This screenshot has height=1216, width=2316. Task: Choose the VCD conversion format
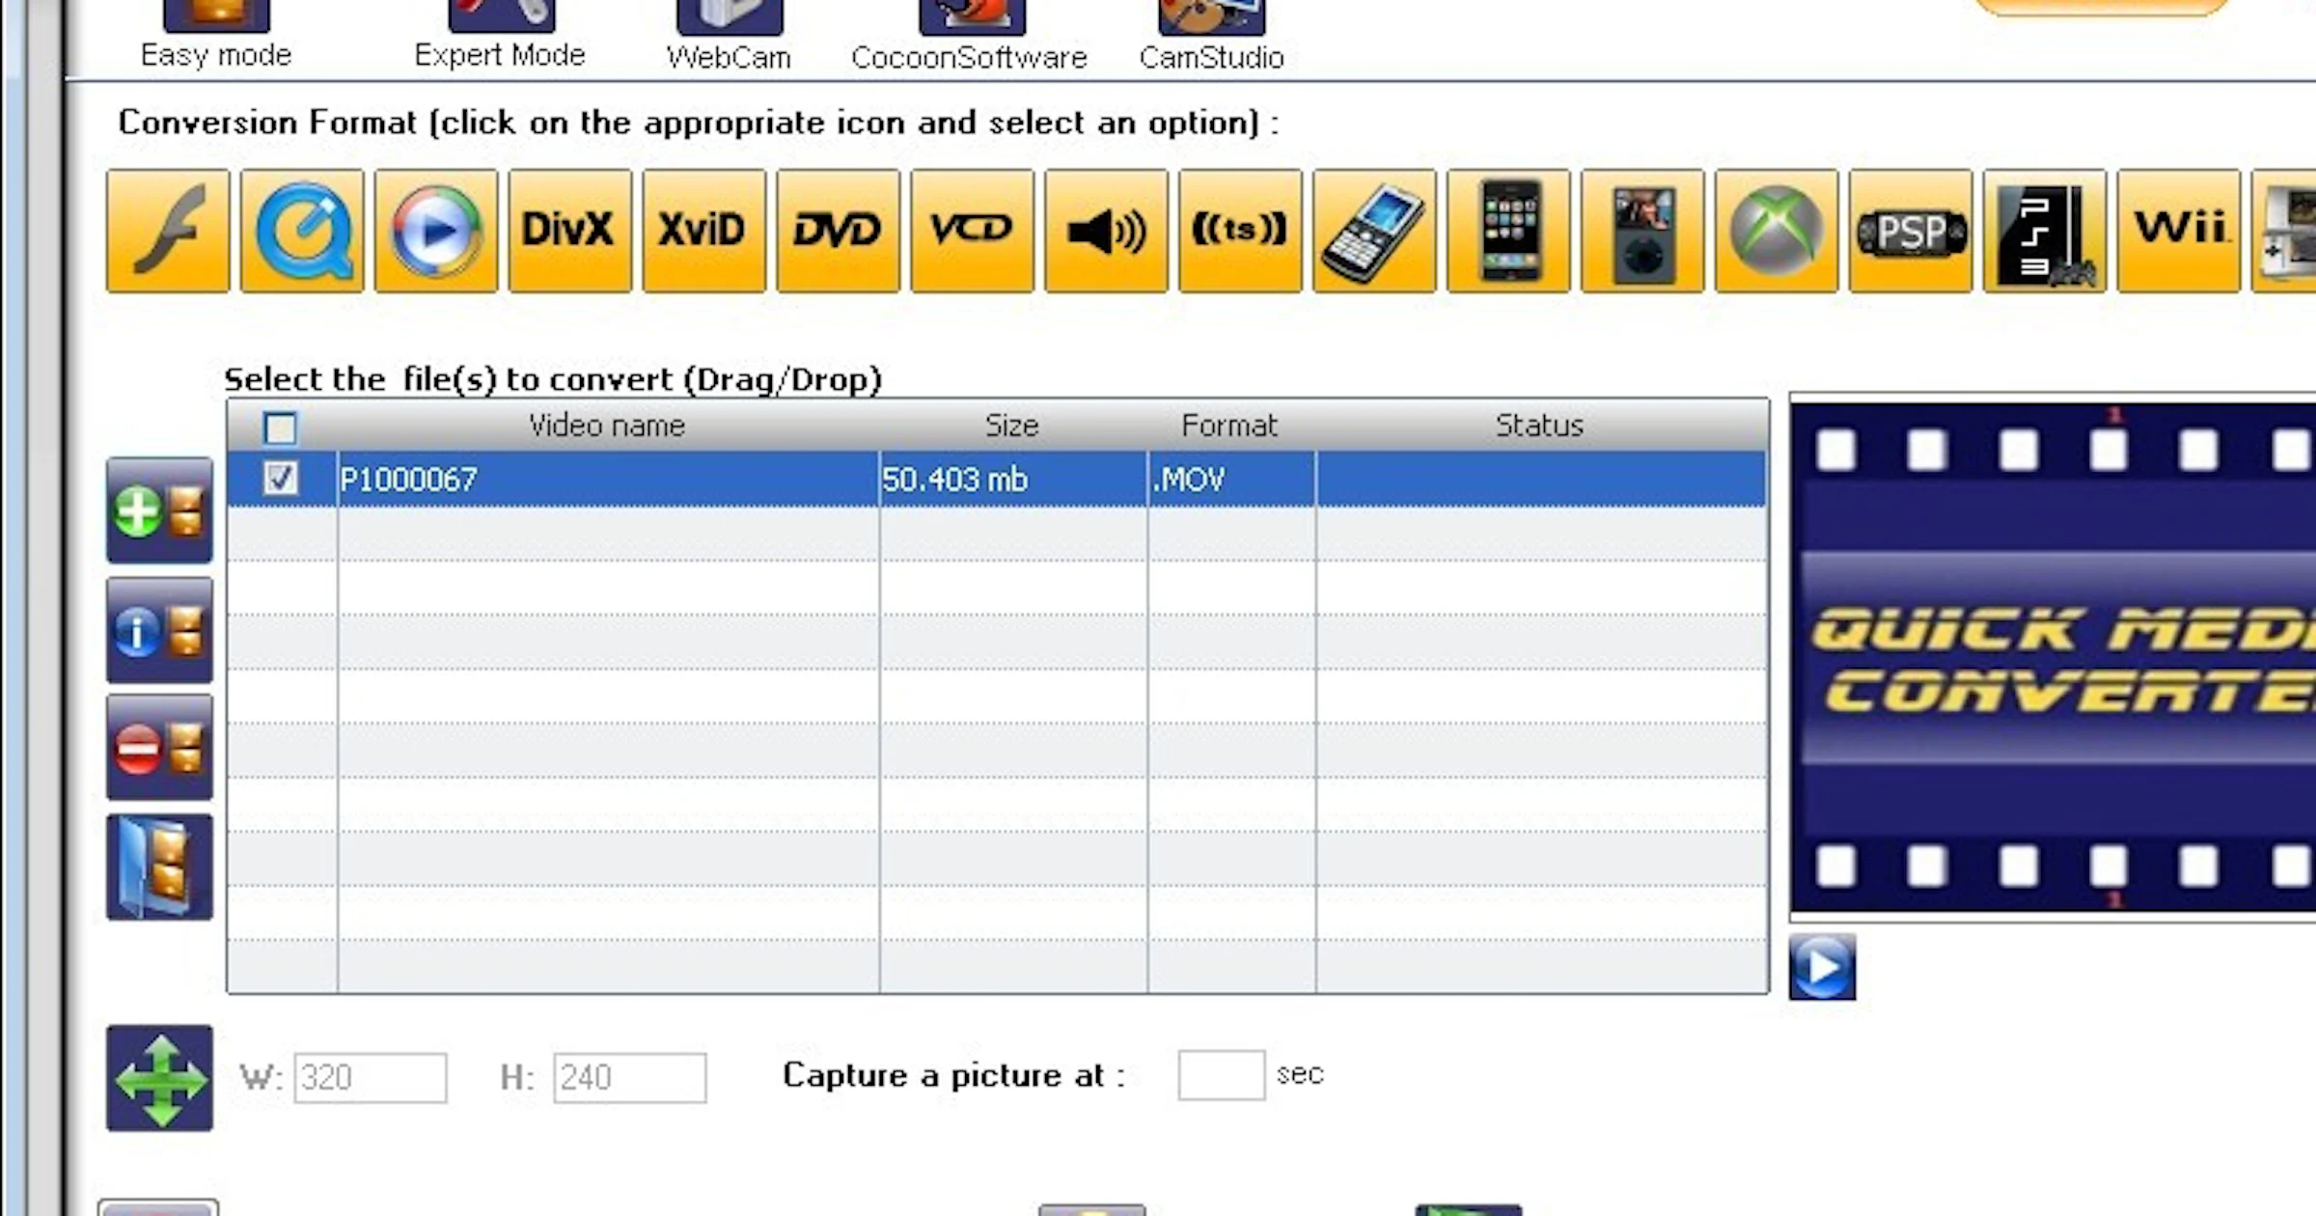tap(973, 231)
